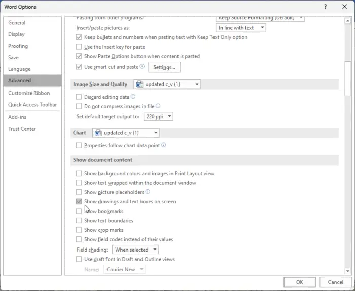Image resolution: width=355 pixels, height=291 pixels.
Task: Enable Use the Insert key for paste
Action: tap(79, 47)
